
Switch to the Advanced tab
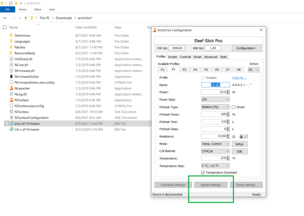click(x=211, y=57)
